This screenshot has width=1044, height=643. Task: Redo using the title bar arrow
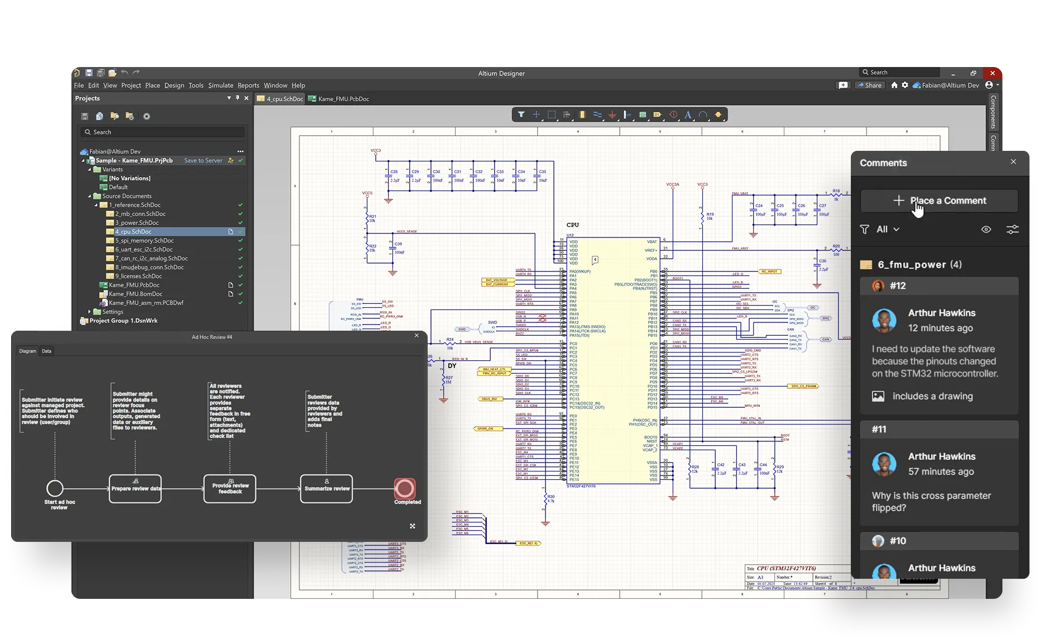coord(136,73)
